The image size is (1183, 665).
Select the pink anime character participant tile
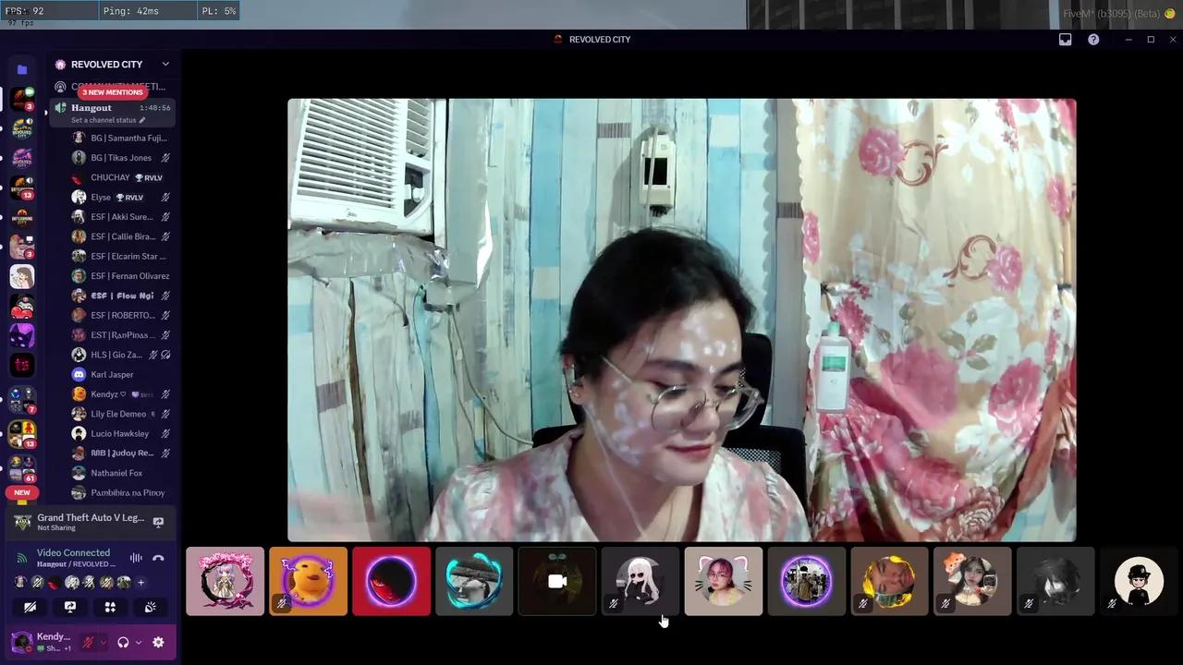click(x=226, y=581)
